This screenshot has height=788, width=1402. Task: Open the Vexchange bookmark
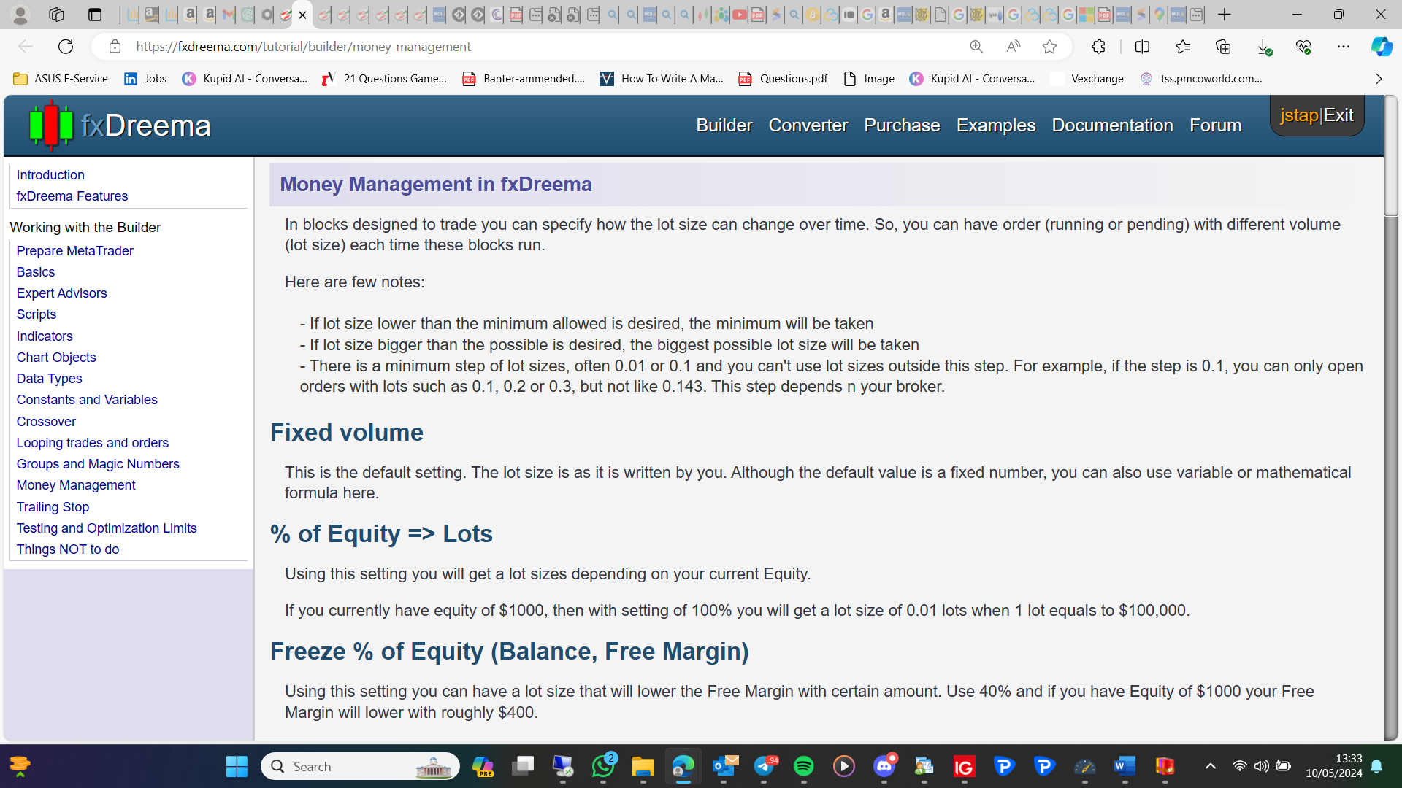pos(1087,79)
